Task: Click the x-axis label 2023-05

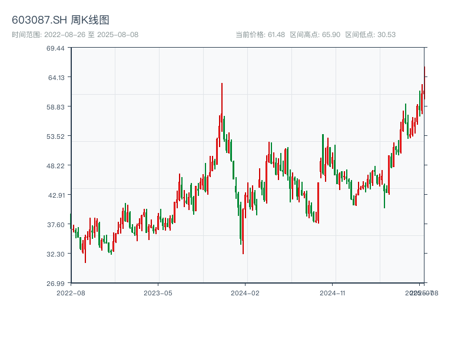Action: point(158,293)
